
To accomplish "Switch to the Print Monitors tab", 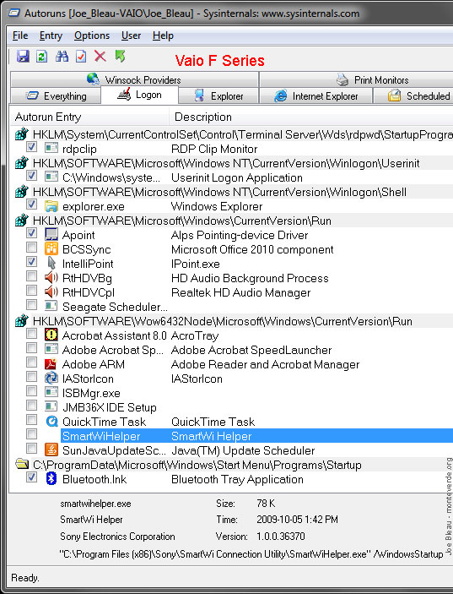I will pos(356,79).
